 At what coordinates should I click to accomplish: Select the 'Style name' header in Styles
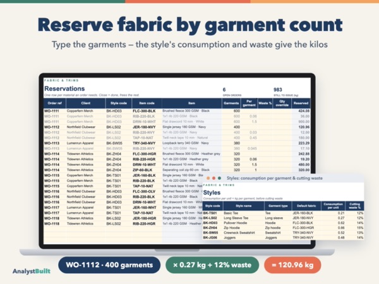click(x=243, y=206)
